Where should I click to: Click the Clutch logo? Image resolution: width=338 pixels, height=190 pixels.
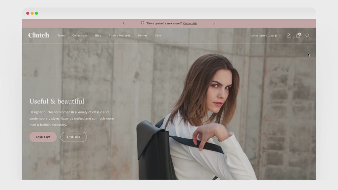pos(39,35)
